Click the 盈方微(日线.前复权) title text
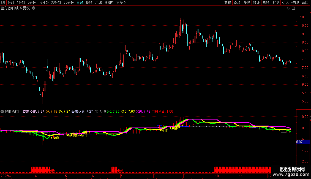Screen dimensions: 311x179 (x=16, y=8)
